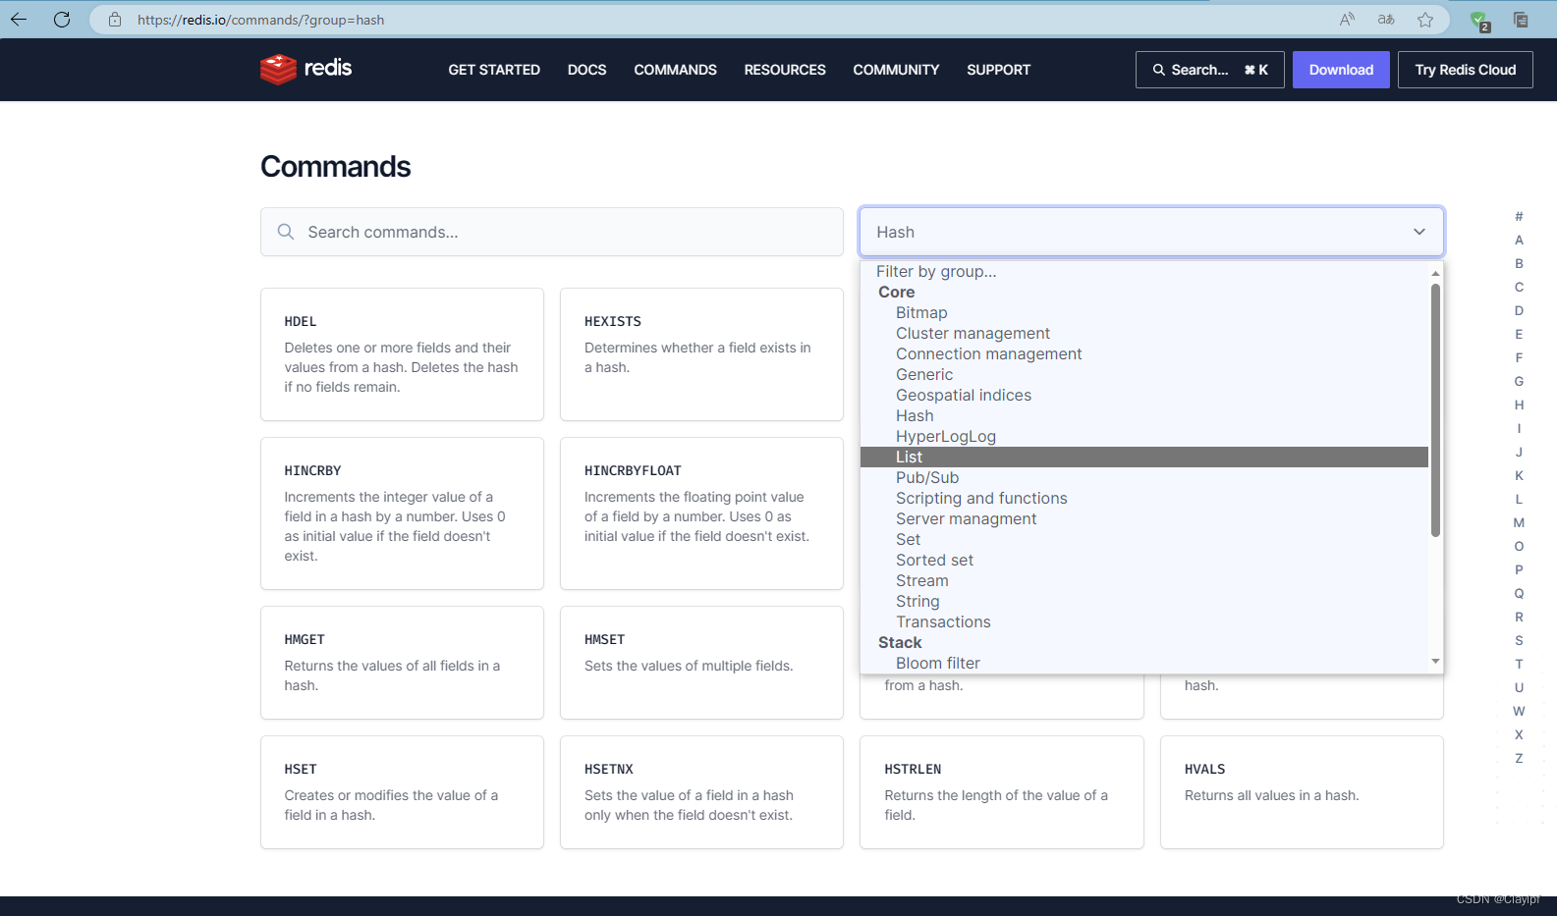Open the HSETNX command card
Screen dimensions: 1557x916
[x=701, y=792]
